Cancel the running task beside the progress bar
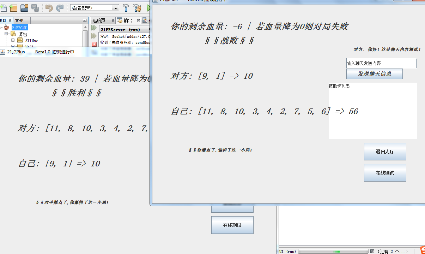 point(372,251)
